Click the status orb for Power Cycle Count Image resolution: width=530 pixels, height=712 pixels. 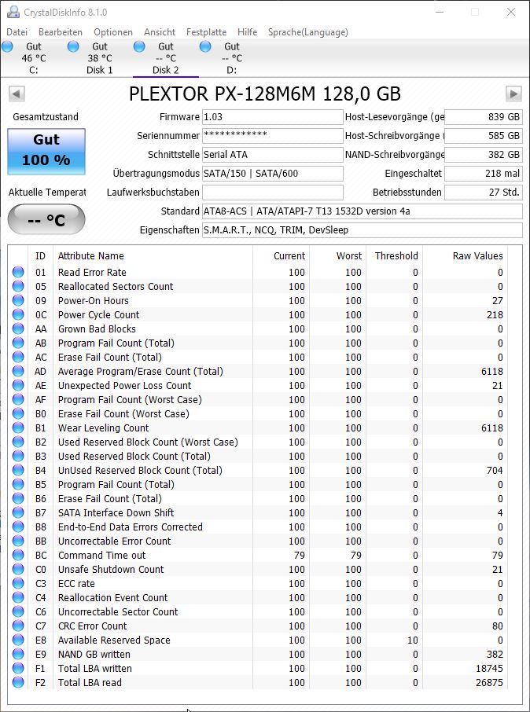point(18,314)
